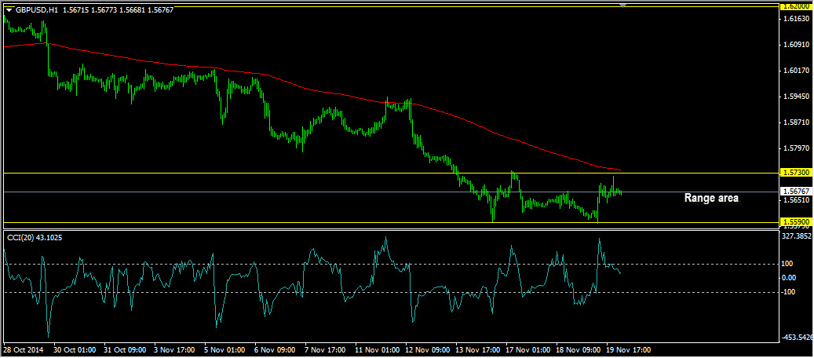Click the CCI(20) 43.1025 indicator label
This screenshot has width=814, height=358.
tap(33, 237)
